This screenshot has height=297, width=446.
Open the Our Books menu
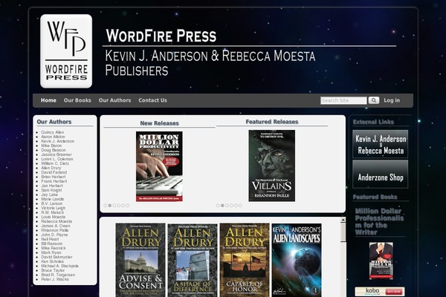(x=77, y=100)
